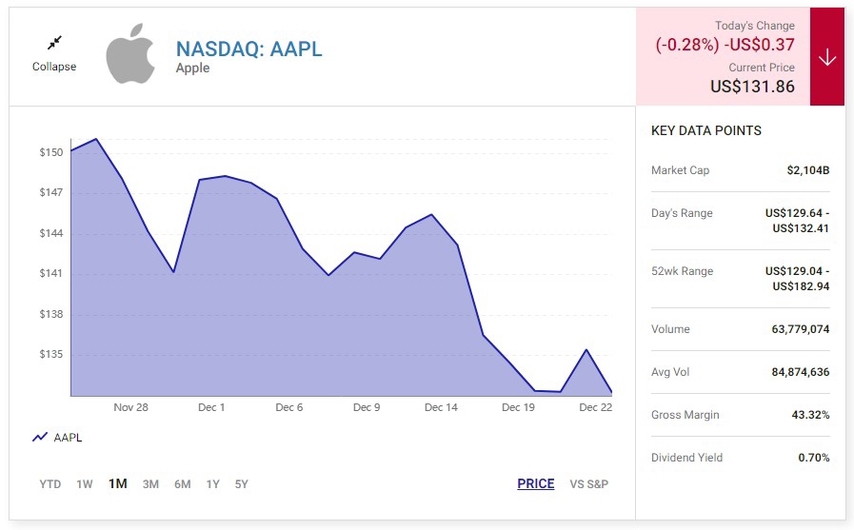Image resolution: width=854 pixels, height=530 pixels.
Task: Switch to 6M time range
Action: pyautogui.click(x=182, y=484)
